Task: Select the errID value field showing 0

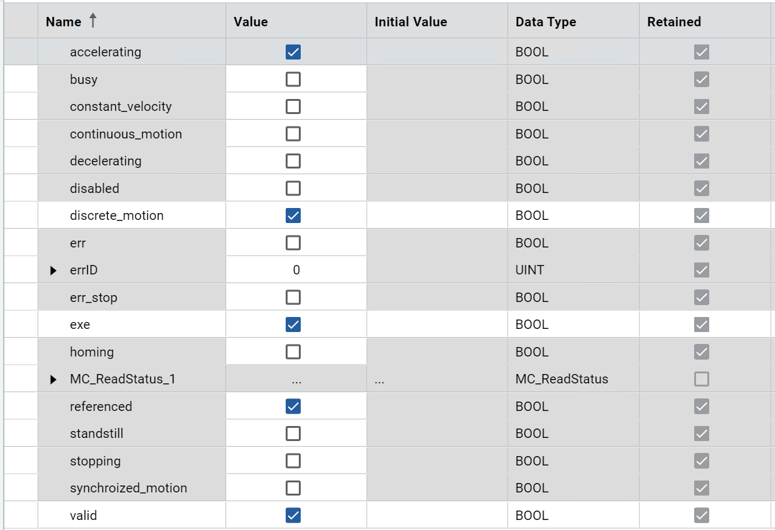Action: tap(296, 270)
